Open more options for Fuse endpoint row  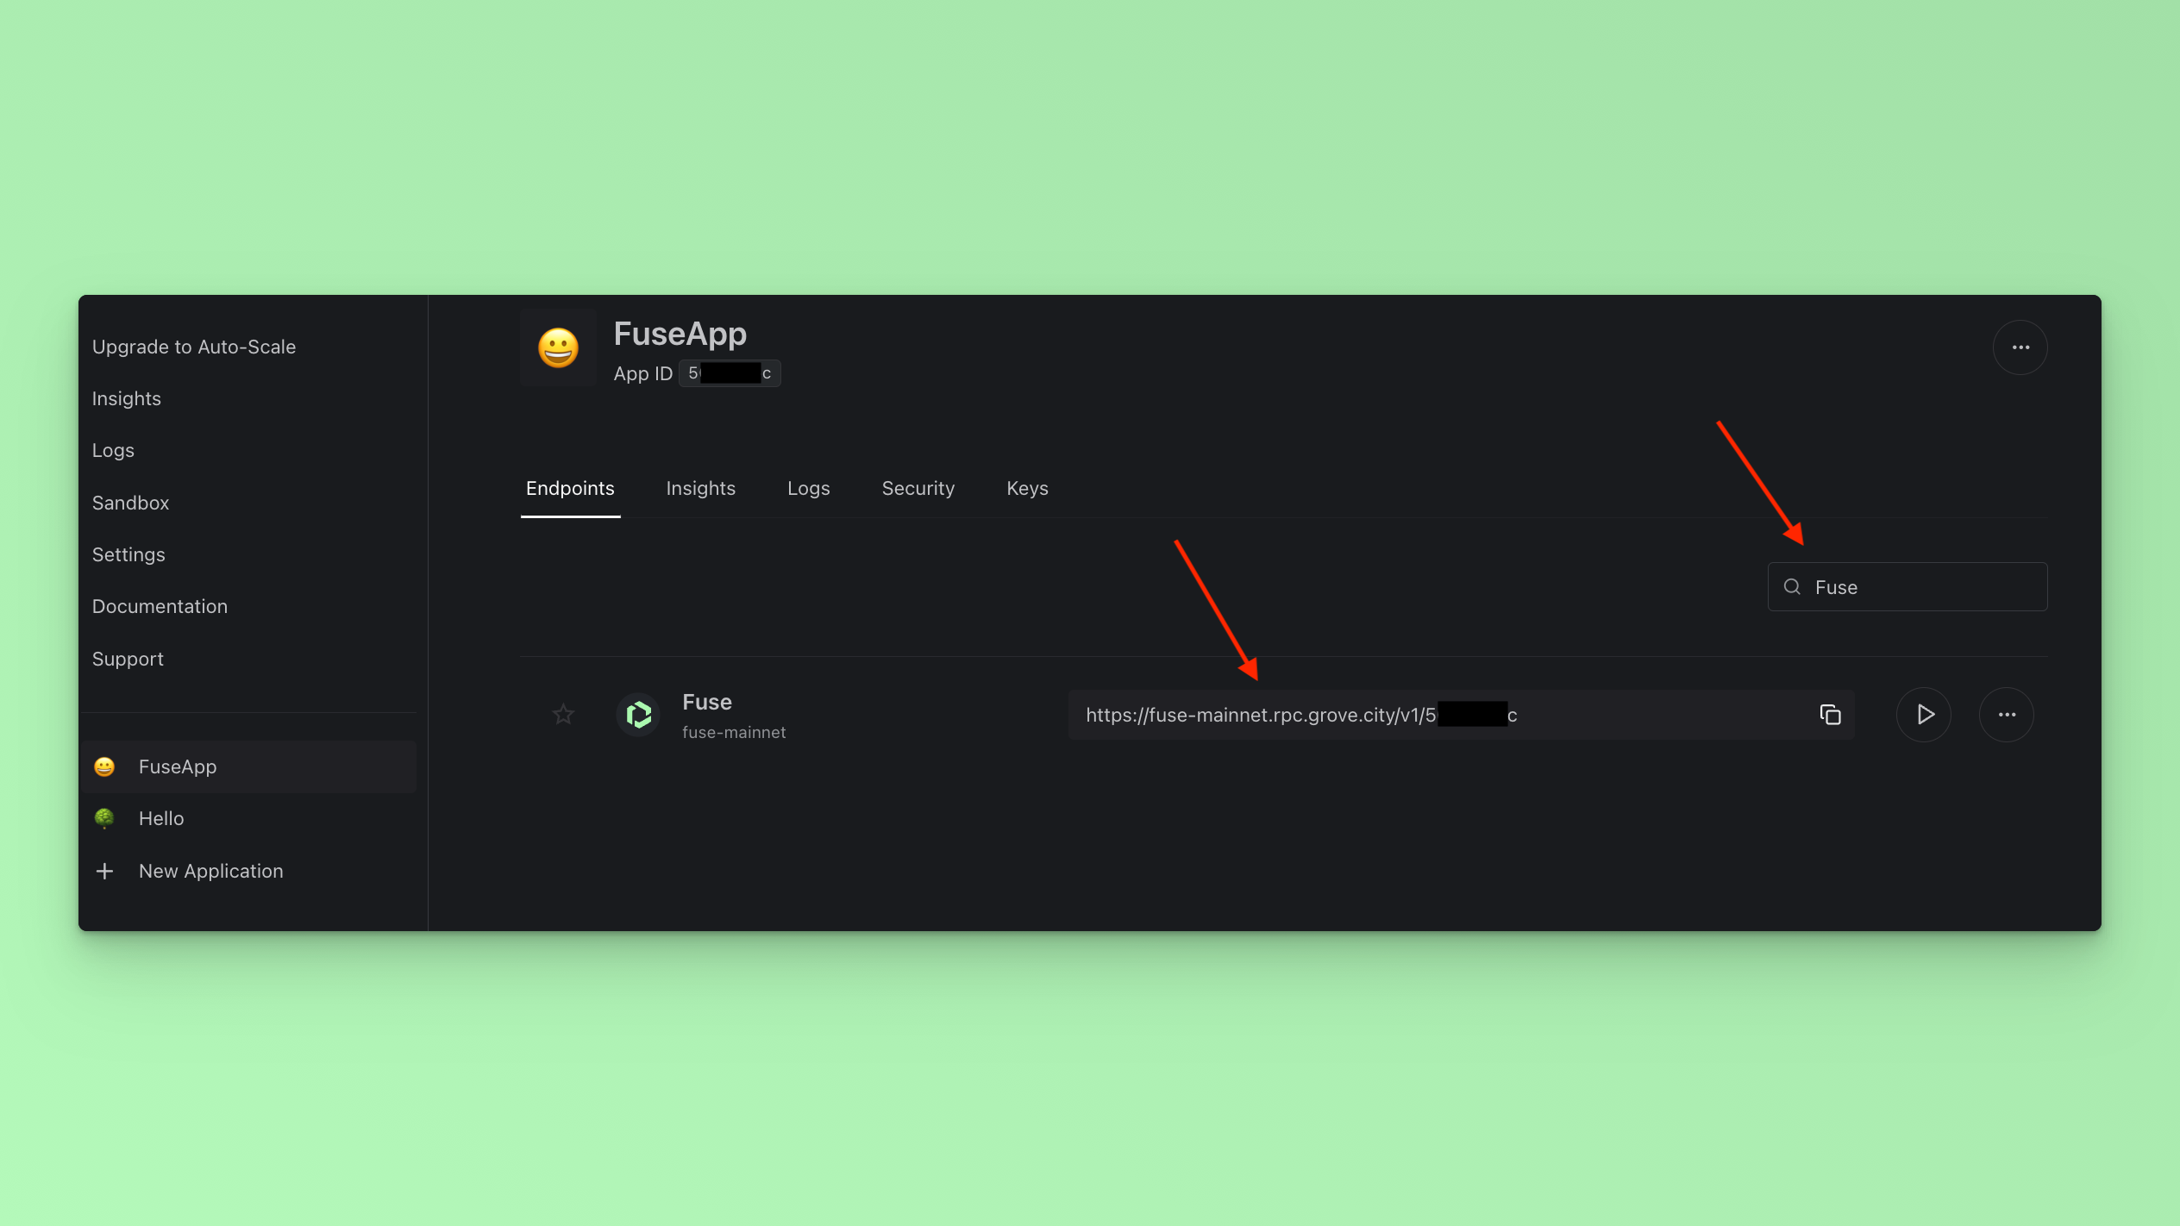(2007, 715)
